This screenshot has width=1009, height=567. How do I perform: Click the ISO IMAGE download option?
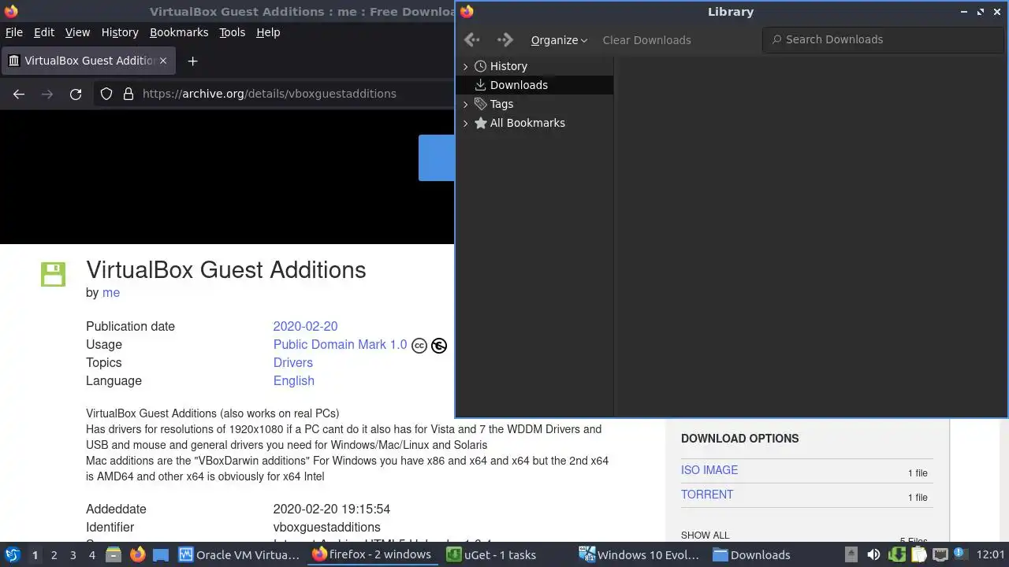click(709, 470)
